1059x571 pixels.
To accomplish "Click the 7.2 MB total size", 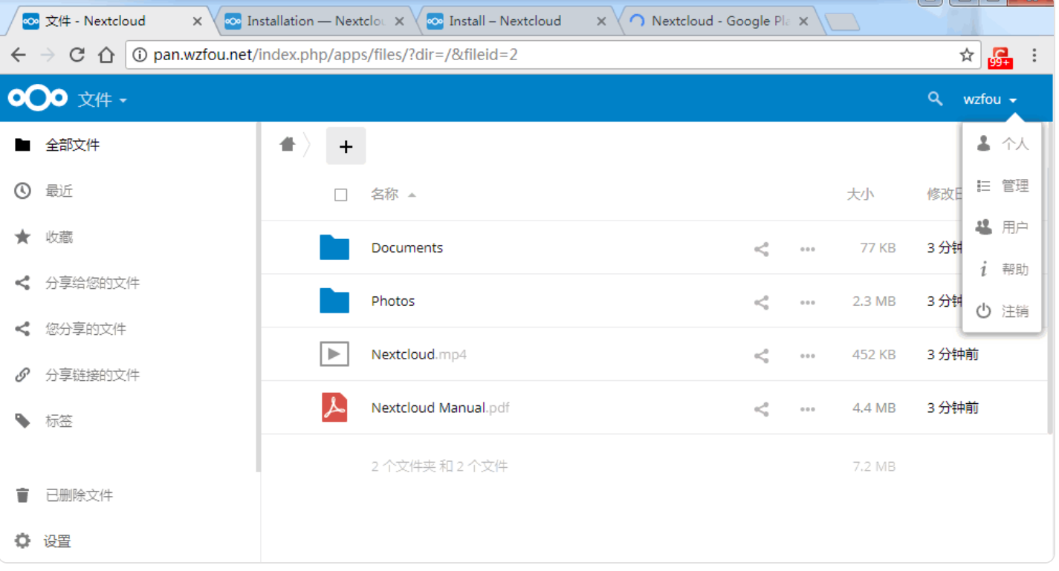I will coord(874,467).
